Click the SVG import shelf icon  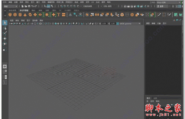pyautogui.click(x=64, y=15)
